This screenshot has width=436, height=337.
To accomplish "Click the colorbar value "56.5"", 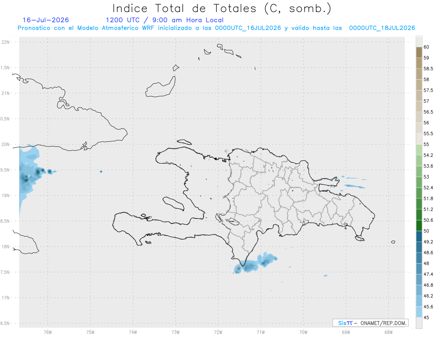I will click(428, 112).
